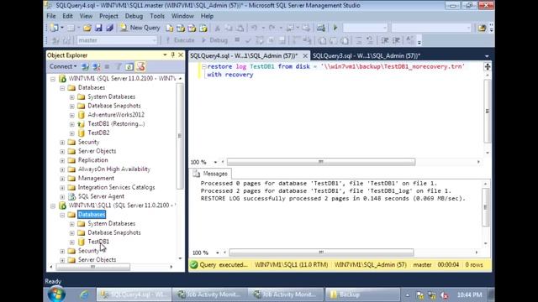Open the query editor zoom percentage dropdown
The image size is (538, 302).
(x=215, y=162)
